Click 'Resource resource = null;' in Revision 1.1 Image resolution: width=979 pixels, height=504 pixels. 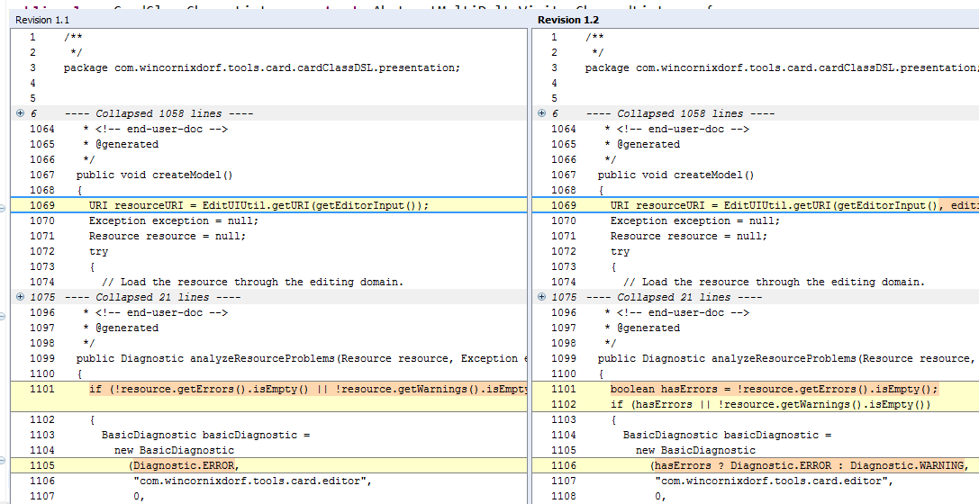point(168,237)
